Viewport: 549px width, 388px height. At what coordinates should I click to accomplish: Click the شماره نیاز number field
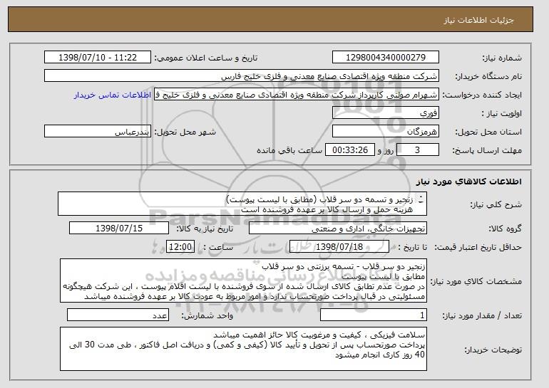coord(386,58)
